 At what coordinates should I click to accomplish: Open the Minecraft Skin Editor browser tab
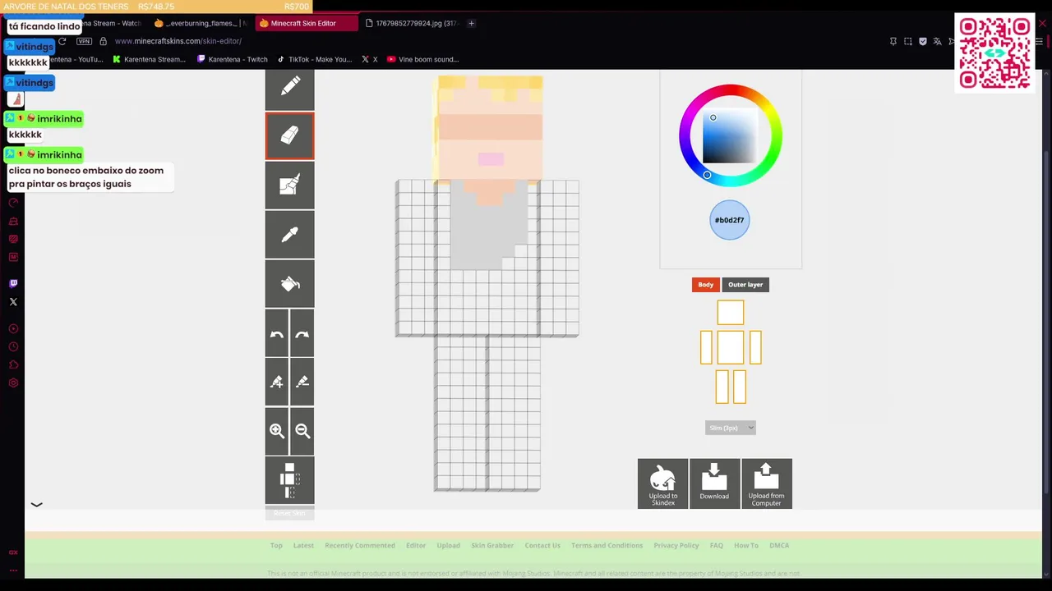[x=307, y=23]
